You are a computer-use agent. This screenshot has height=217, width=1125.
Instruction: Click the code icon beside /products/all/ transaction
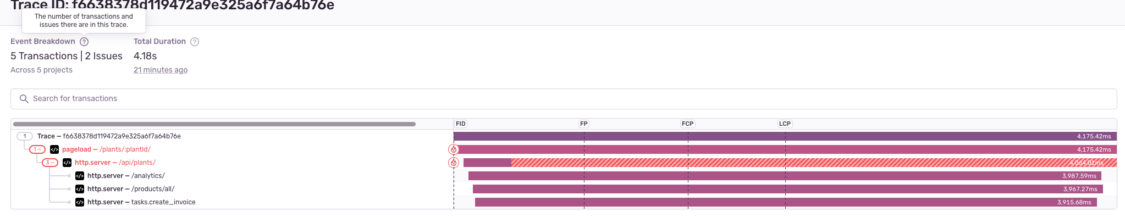(x=80, y=189)
